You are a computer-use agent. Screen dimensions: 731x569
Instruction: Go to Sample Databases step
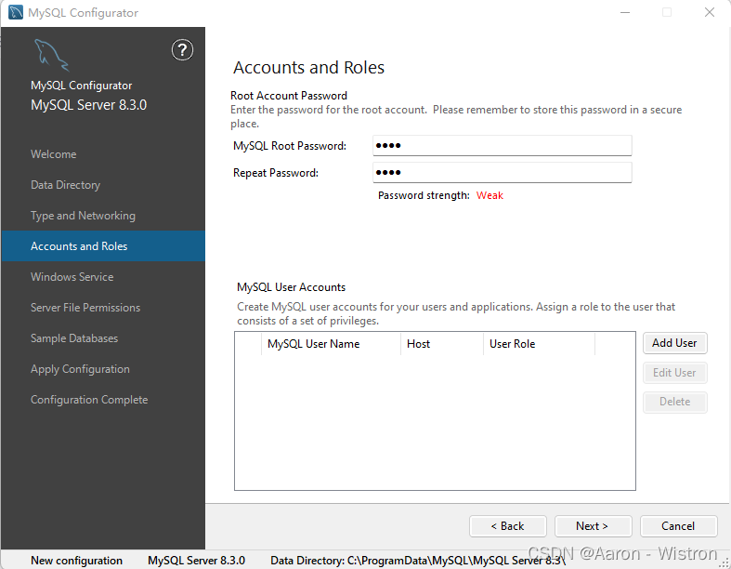click(x=74, y=338)
